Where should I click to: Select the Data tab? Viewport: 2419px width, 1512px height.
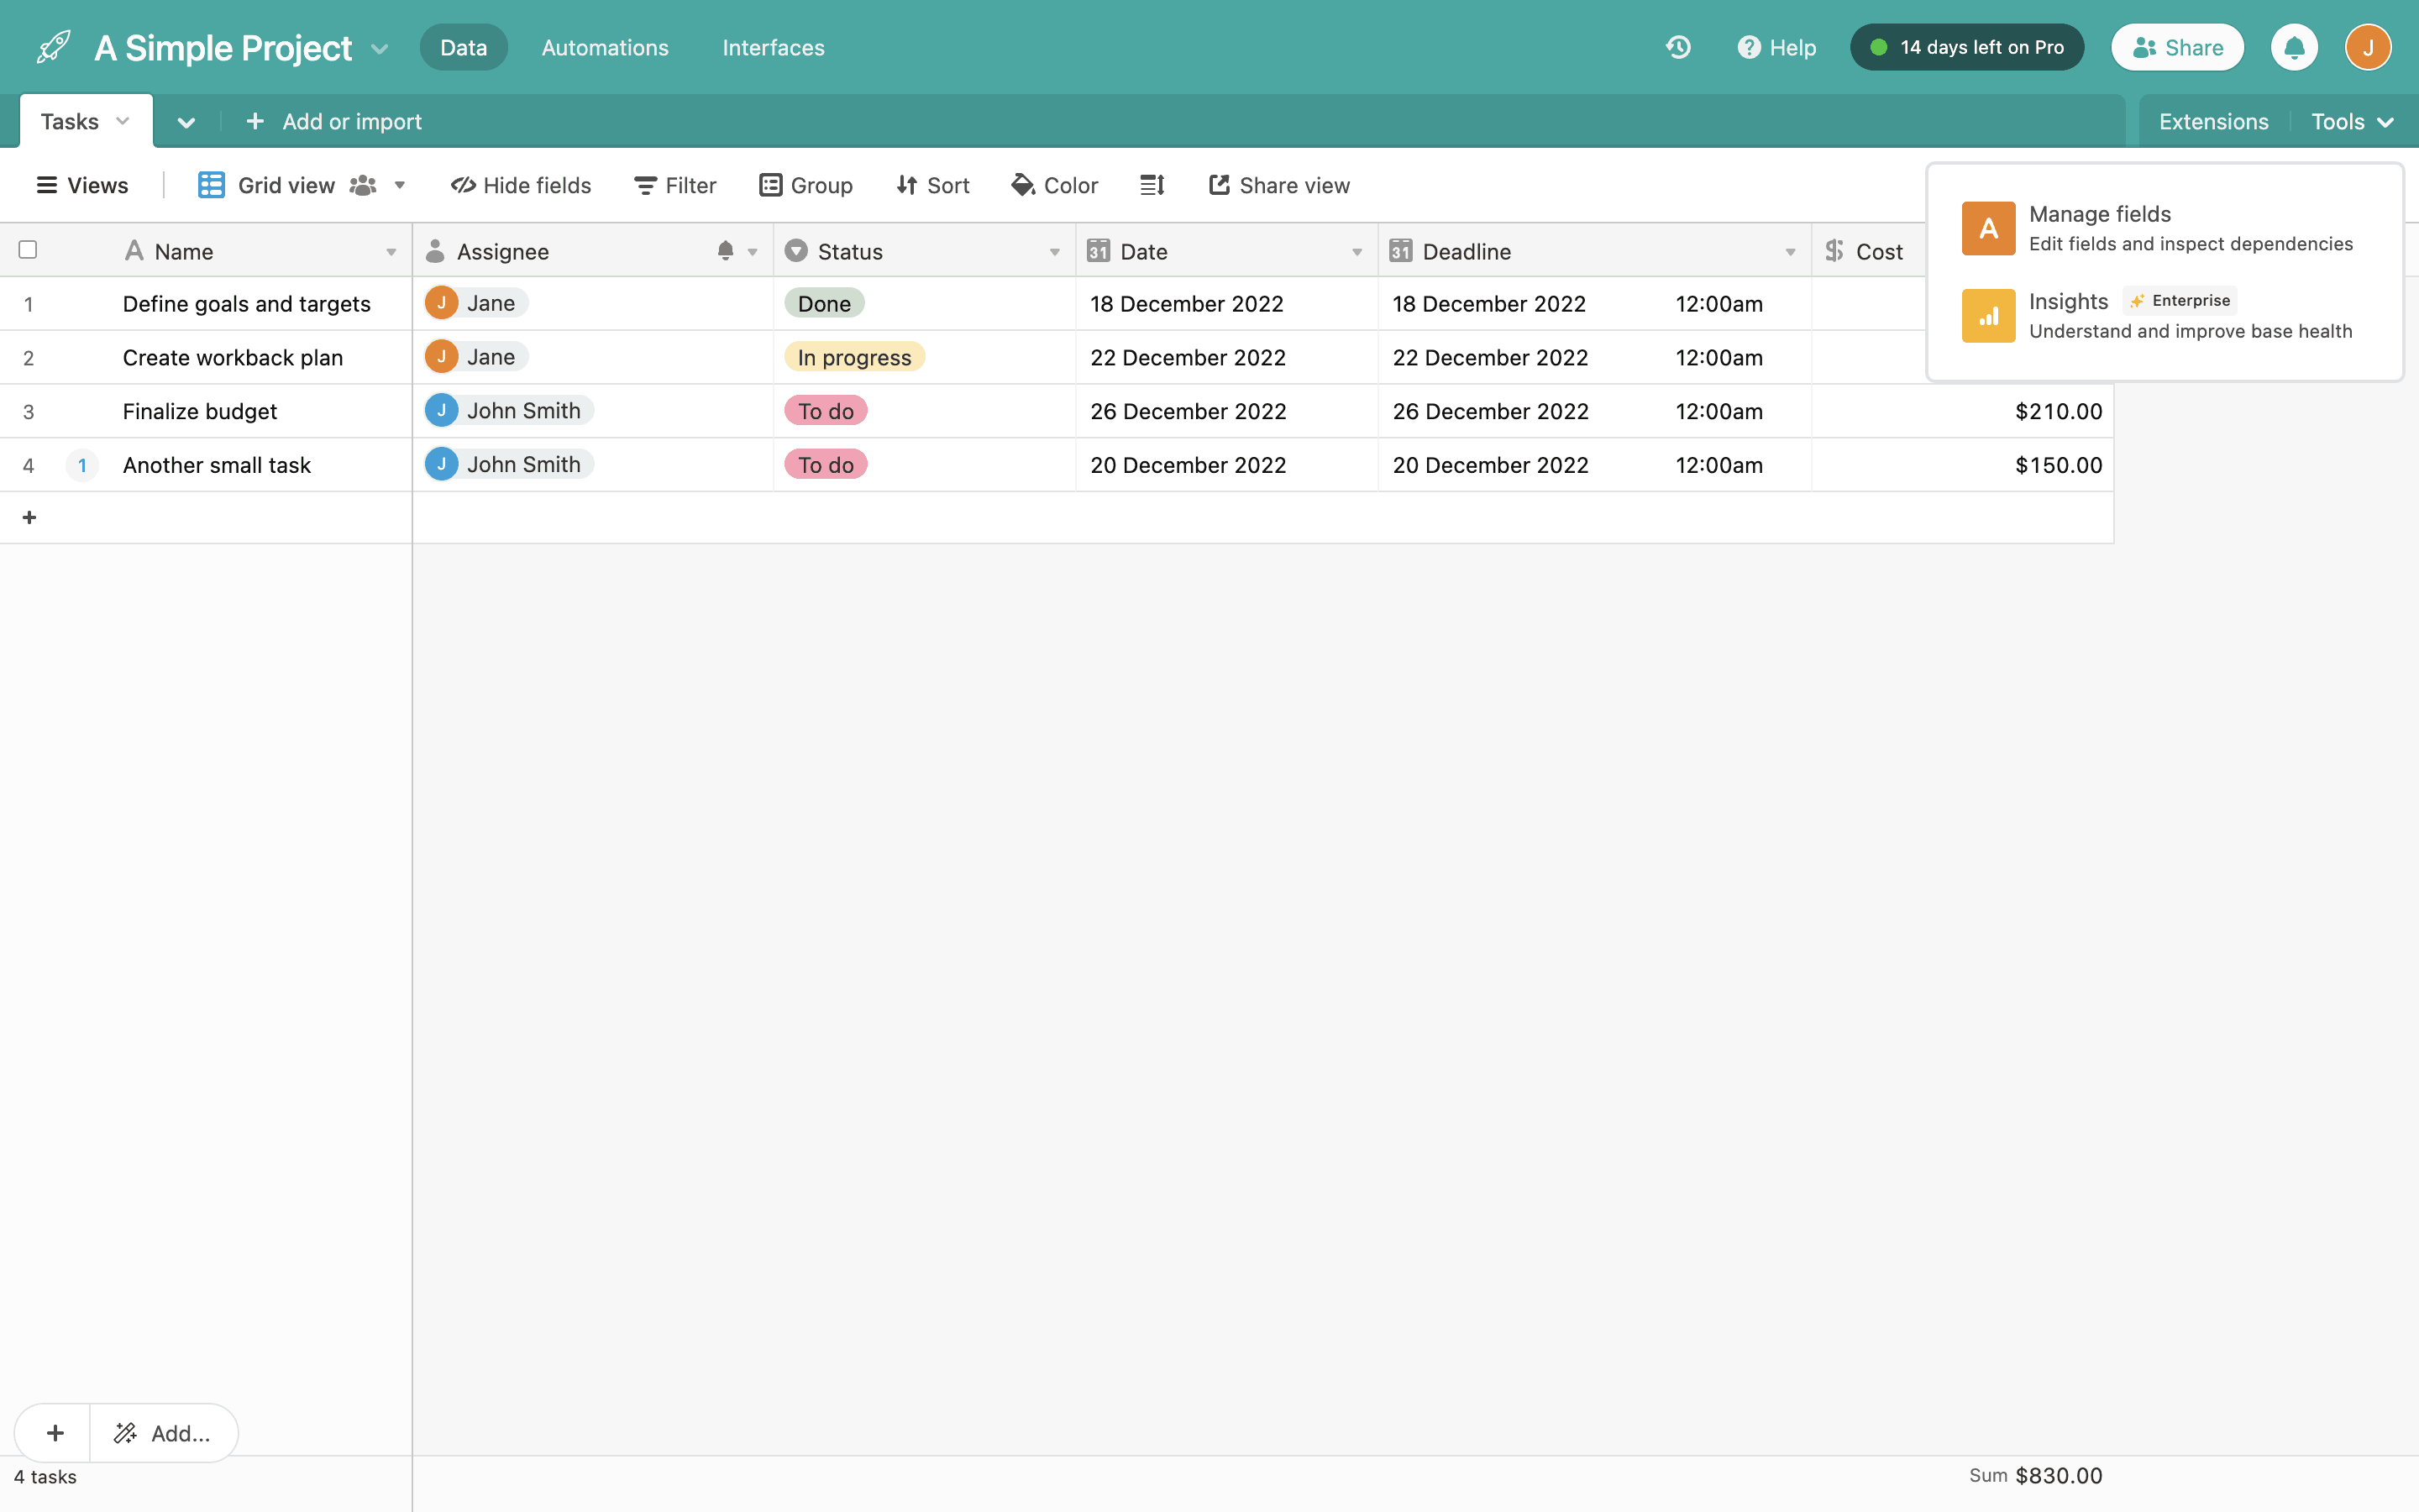[464, 47]
